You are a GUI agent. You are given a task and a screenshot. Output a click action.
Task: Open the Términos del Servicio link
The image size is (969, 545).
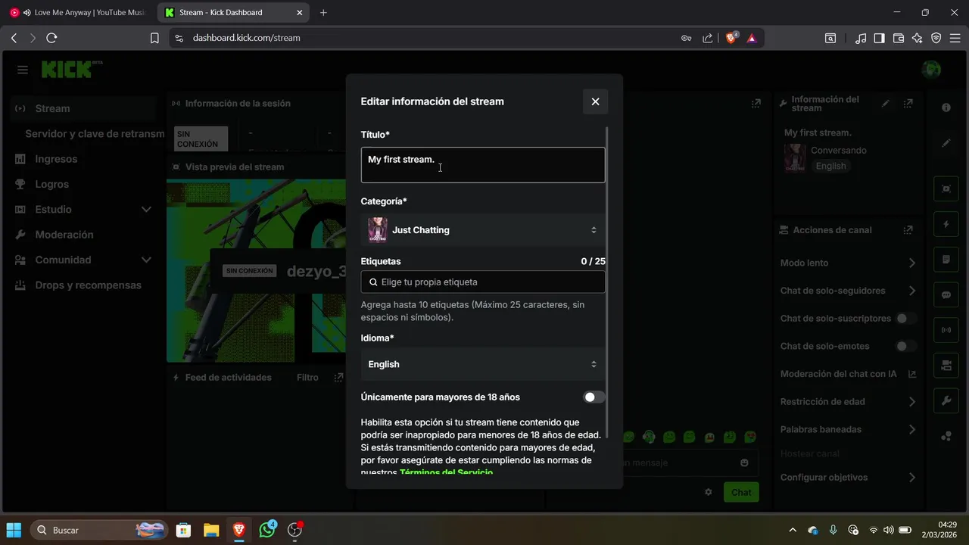[446, 472]
